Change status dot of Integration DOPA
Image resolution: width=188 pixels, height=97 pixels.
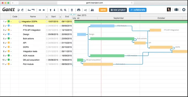[x=9, y=21]
